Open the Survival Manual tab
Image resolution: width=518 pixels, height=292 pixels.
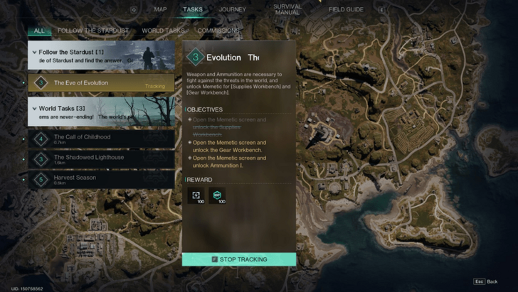tap(287, 9)
